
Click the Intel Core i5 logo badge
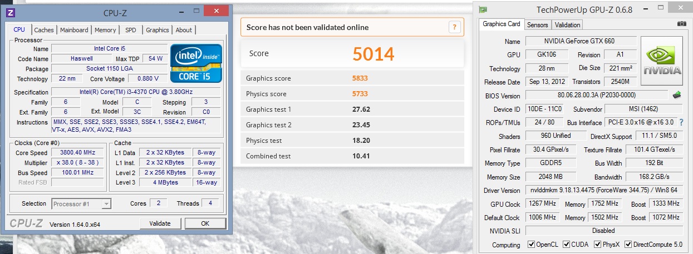tap(196, 63)
